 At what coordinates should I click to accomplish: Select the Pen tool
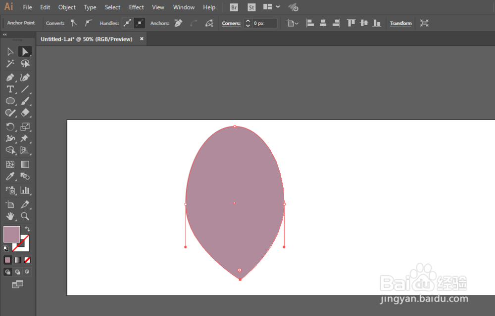pyautogui.click(x=10, y=78)
